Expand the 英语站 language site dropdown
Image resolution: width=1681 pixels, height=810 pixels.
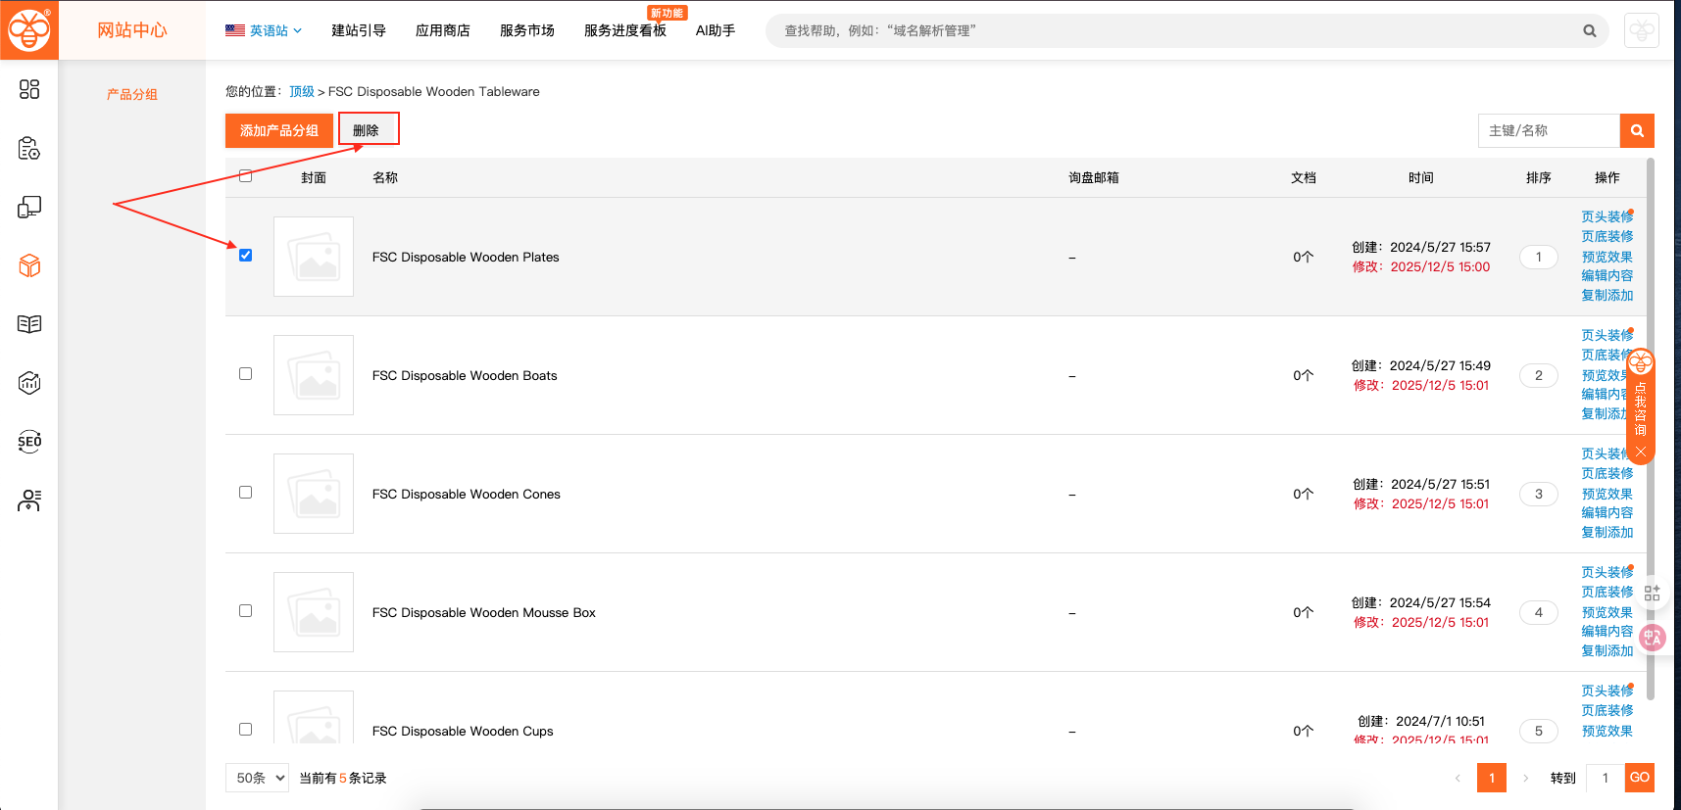click(264, 30)
